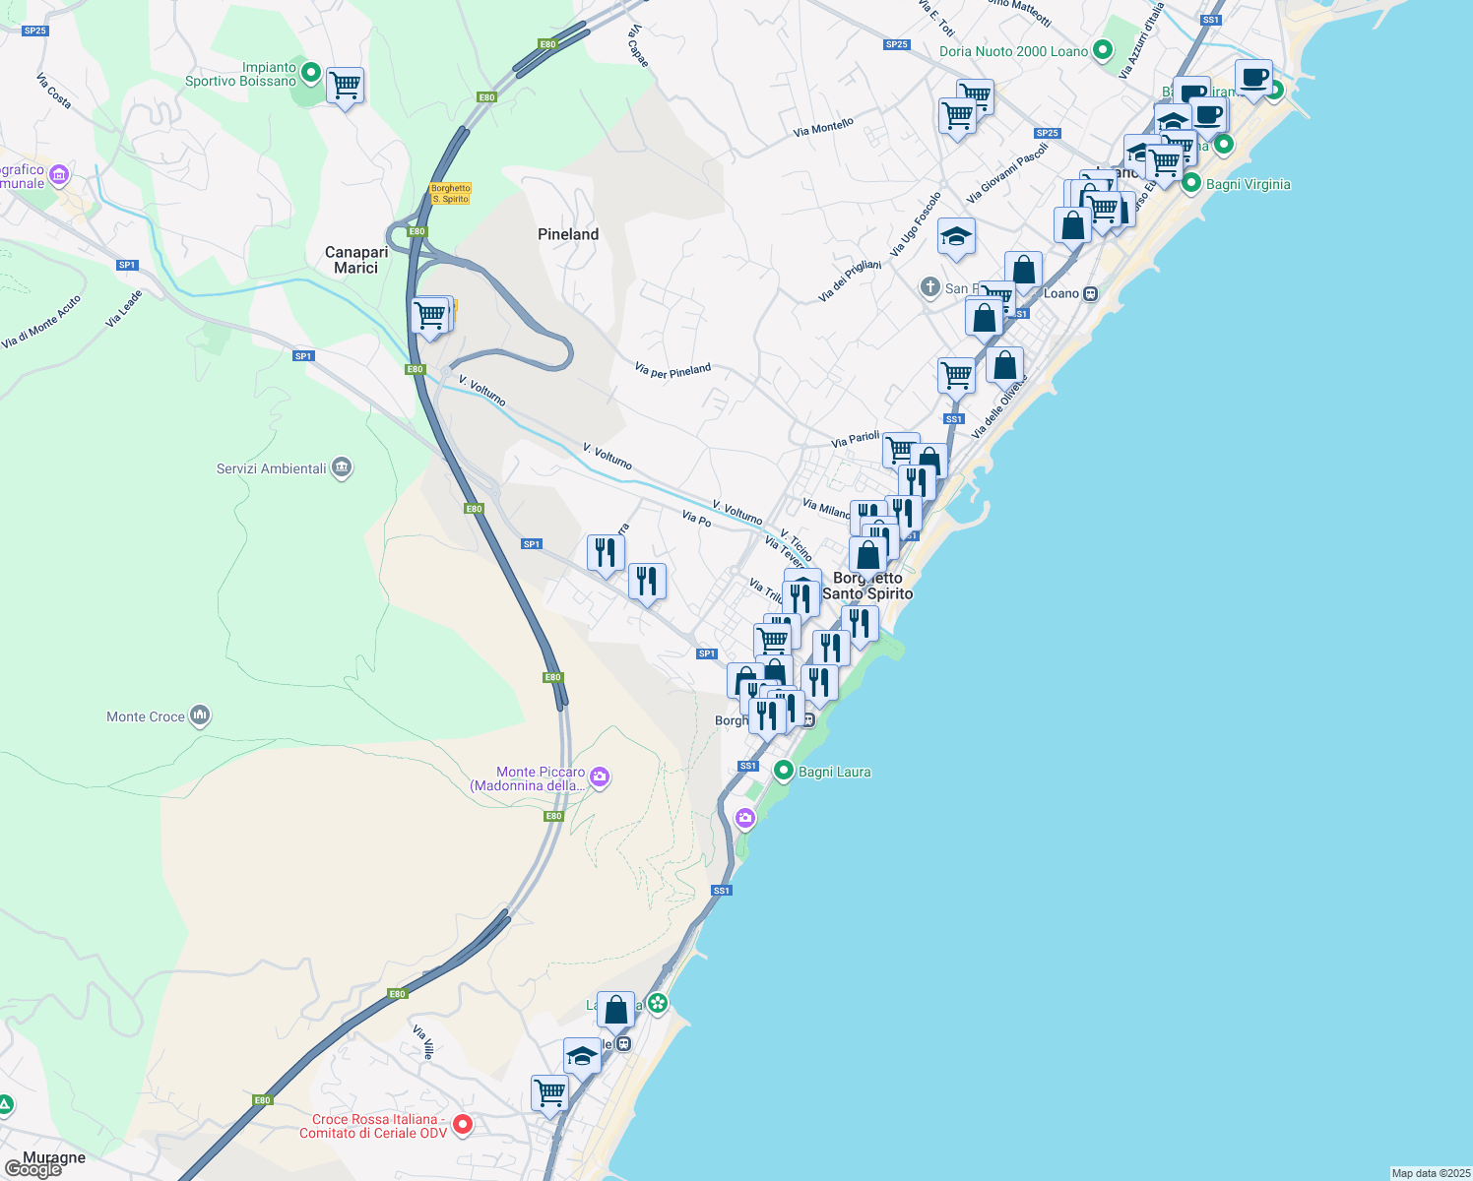Screen dimensions: 1473x1181
Task: Open the shopping cart marker beside Impianto Sportivo Boissano
Action: click(345, 87)
